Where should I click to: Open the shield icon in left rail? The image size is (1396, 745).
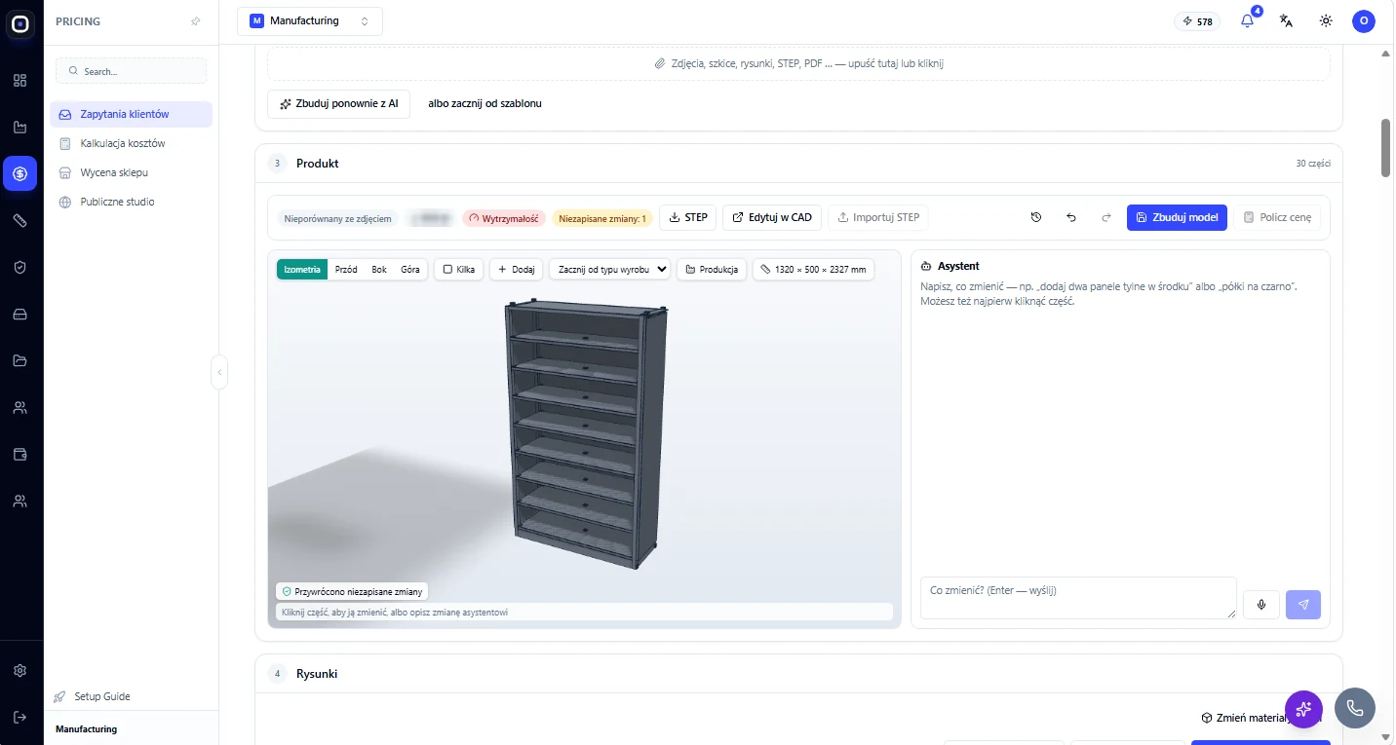point(20,268)
